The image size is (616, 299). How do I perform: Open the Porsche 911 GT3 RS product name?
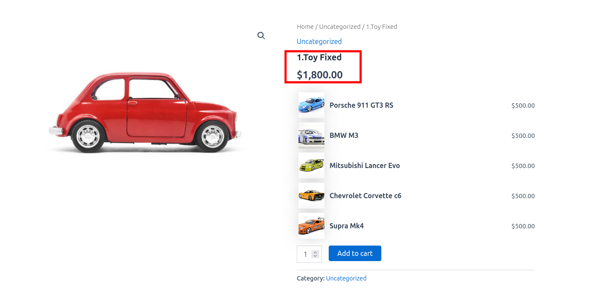(x=361, y=105)
